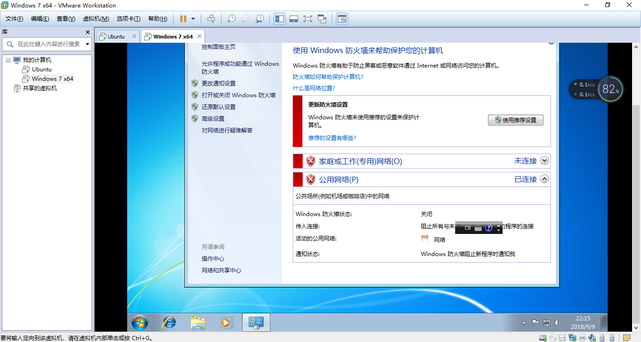
Task: Open the language bar help icon
Action: pyautogui.click(x=488, y=228)
